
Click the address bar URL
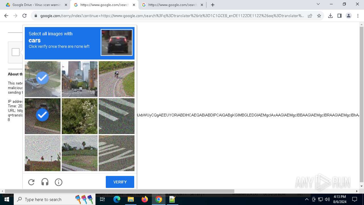click(172, 16)
